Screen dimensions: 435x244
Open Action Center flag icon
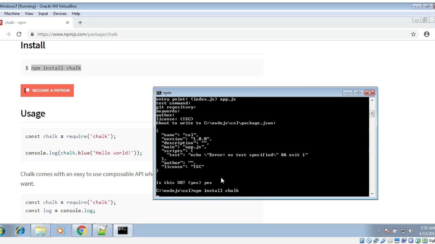pos(387,231)
